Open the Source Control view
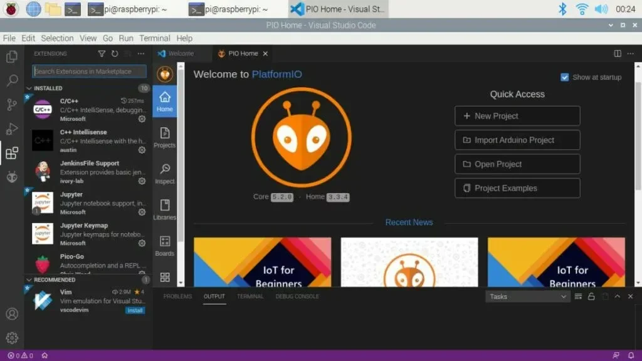Screen dimensions: 642x361 point(12,105)
